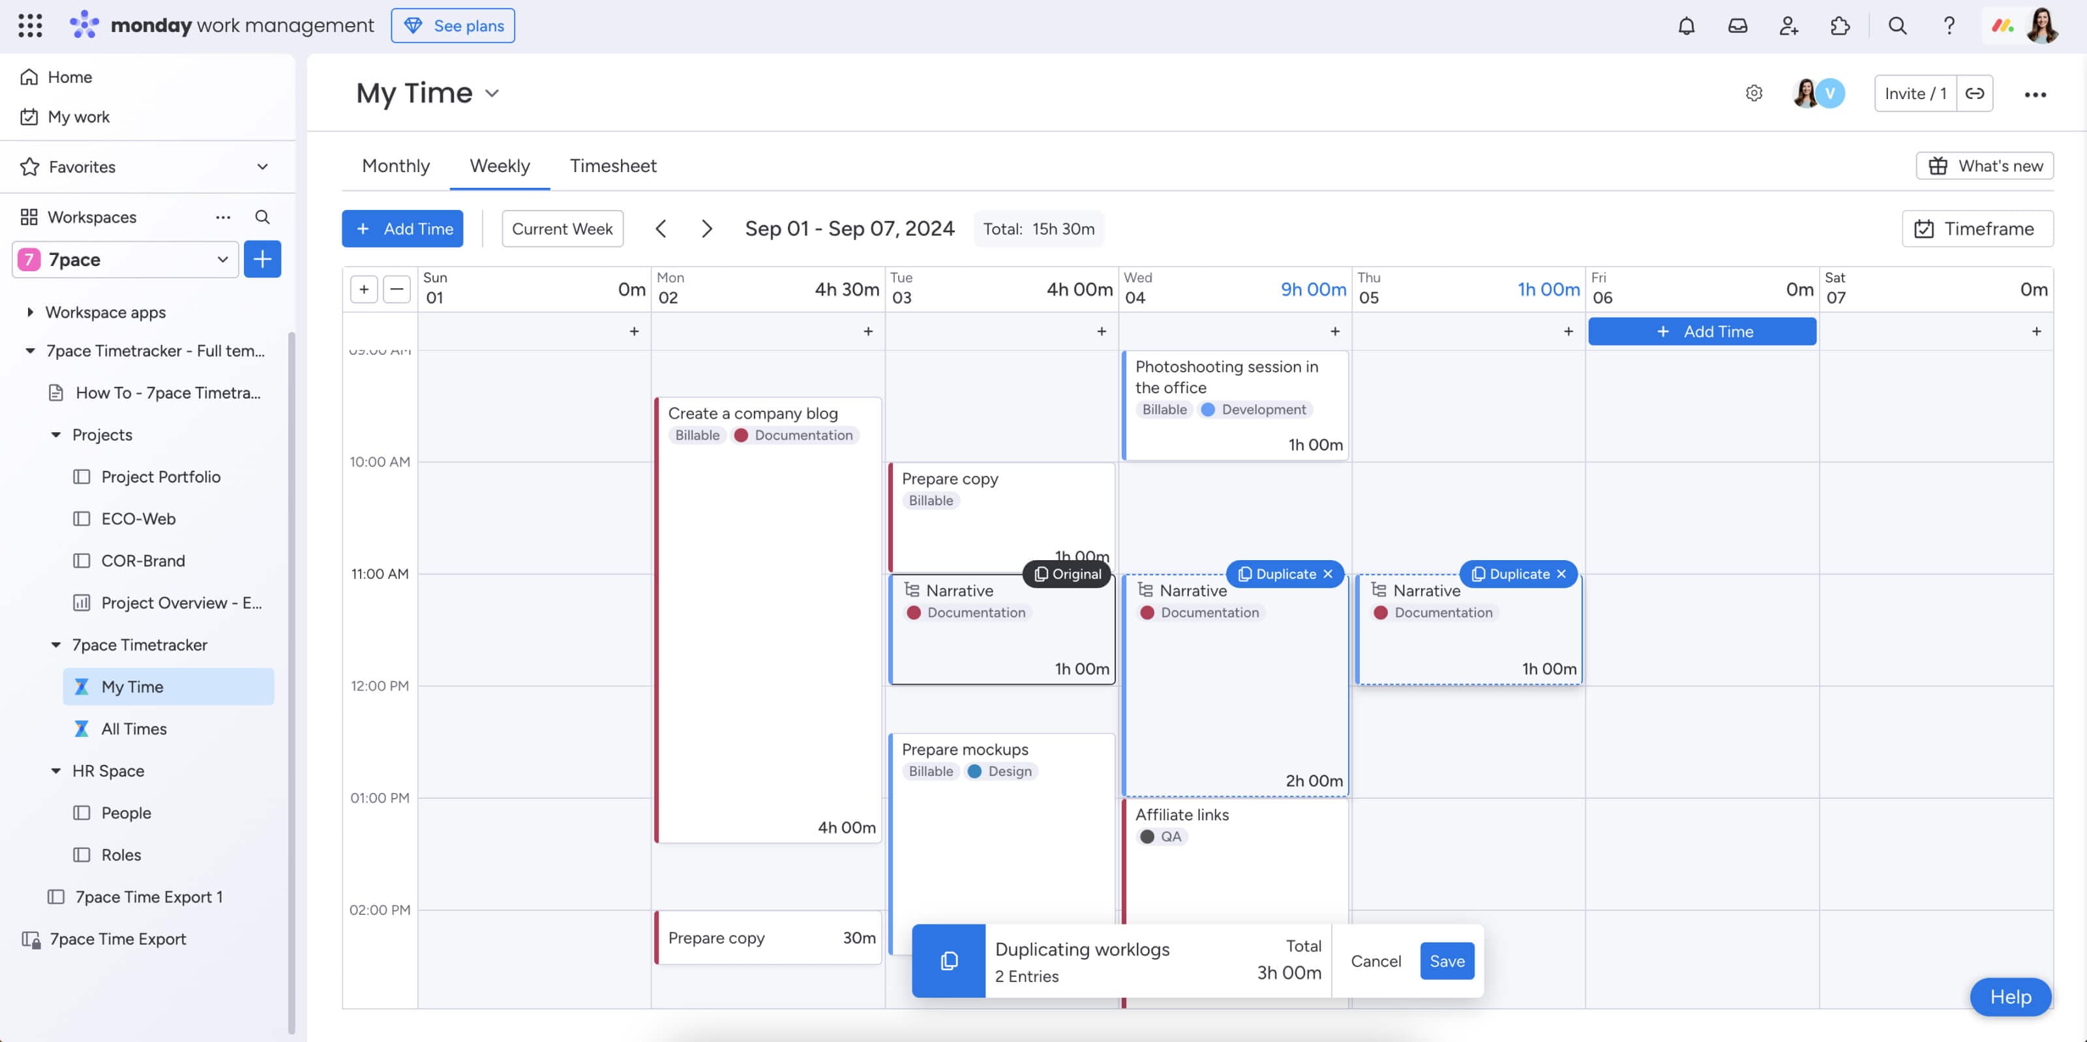Screen dimensions: 2087x1042
Task: Open the Help button
Action: pyautogui.click(x=2011, y=996)
